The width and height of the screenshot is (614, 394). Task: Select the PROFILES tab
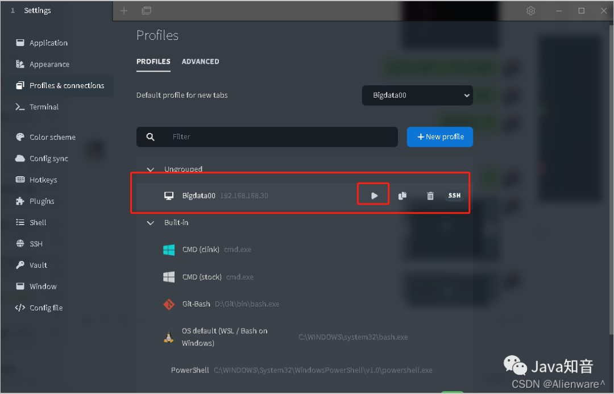[x=153, y=61]
